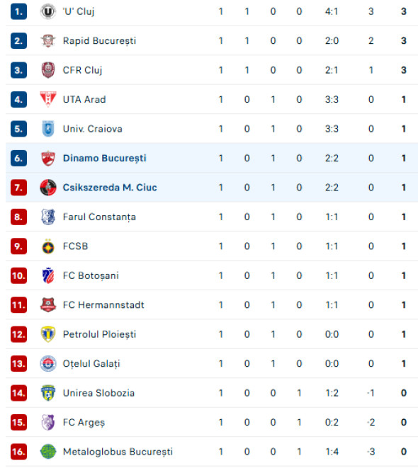Click the Univ. Craiova shield logo
Viewport: 418px width, 468px height.
47,129
